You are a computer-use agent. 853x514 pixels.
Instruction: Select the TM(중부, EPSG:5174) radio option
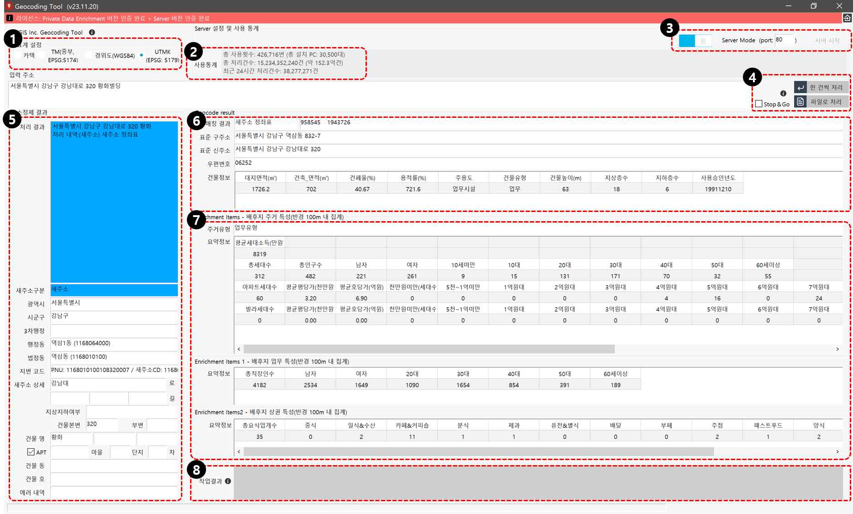point(42,55)
